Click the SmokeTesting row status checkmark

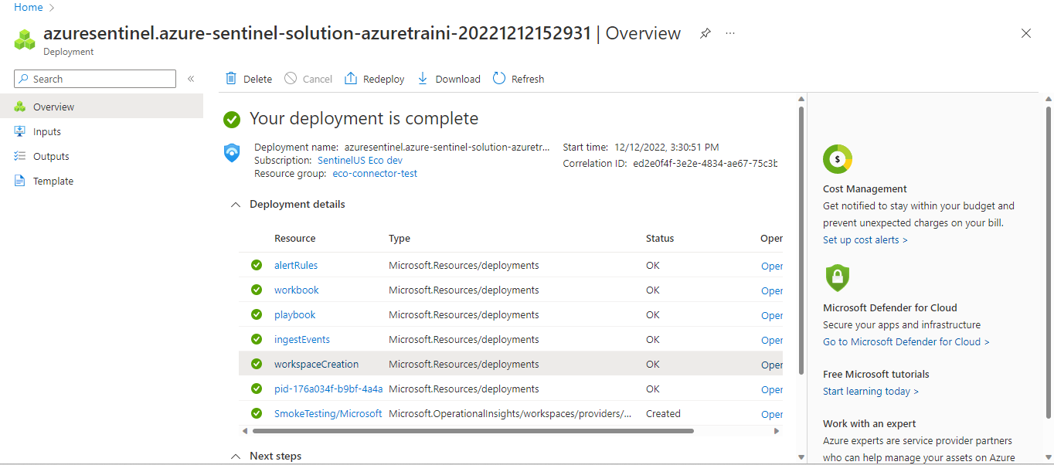[x=257, y=414]
